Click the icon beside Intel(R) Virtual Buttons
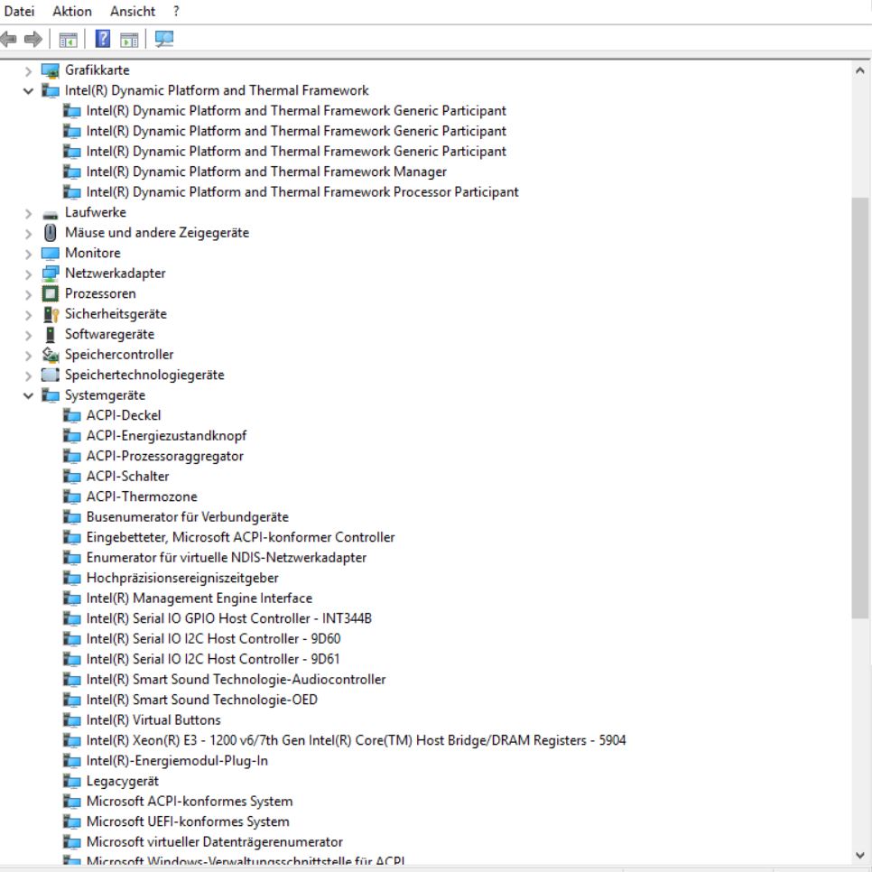 [71, 720]
